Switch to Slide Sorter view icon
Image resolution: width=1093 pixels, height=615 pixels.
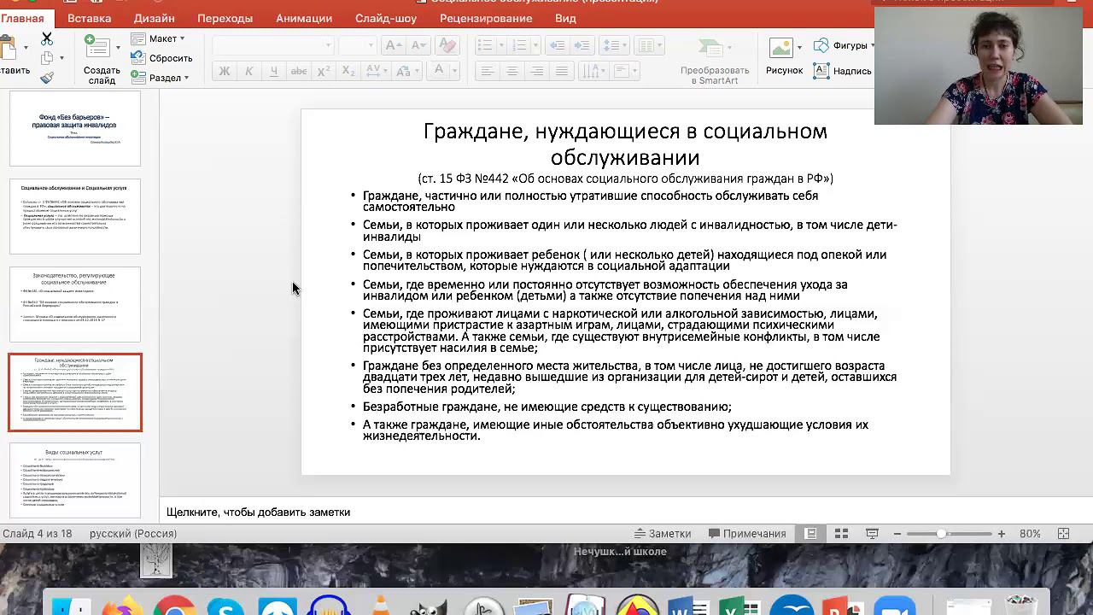(x=841, y=534)
